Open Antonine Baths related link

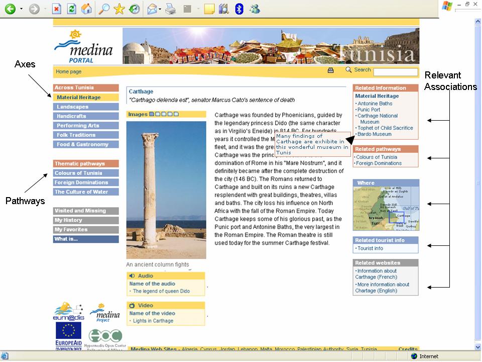pos(375,104)
